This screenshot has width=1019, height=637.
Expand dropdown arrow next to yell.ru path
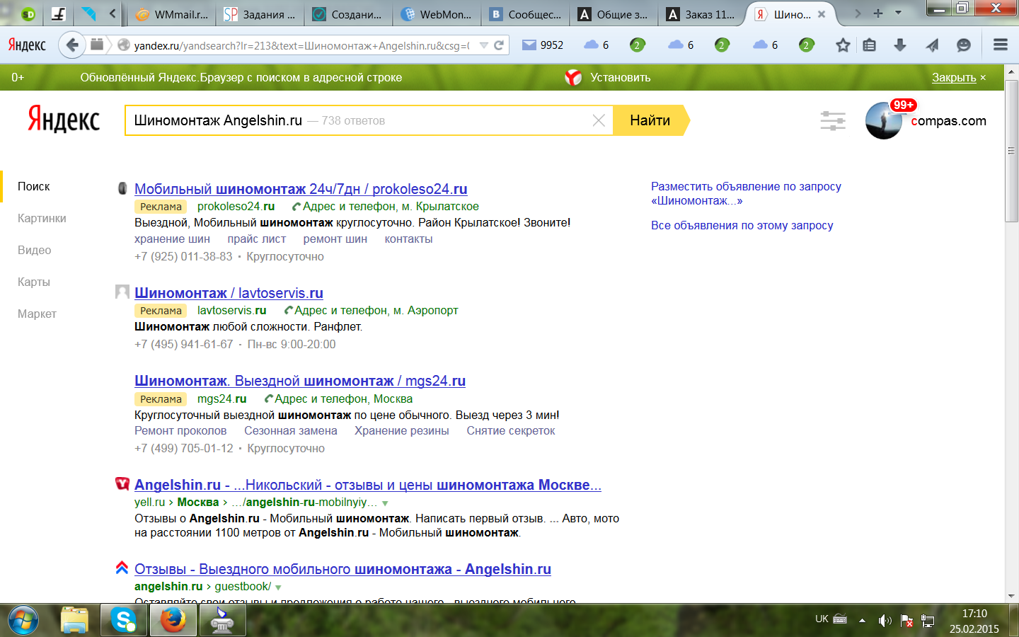point(385,503)
